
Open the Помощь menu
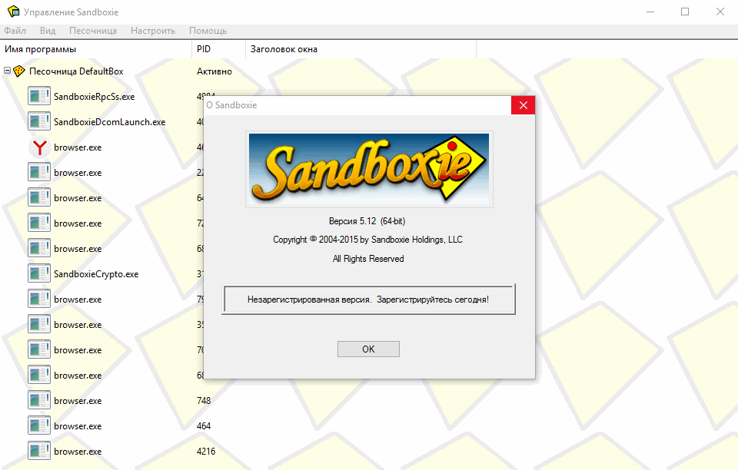coord(208,31)
